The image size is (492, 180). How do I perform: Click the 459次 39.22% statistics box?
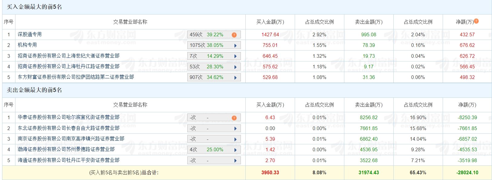coord(214,35)
